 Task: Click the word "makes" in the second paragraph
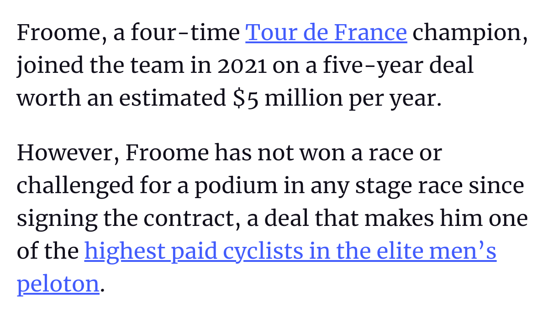click(399, 219)
